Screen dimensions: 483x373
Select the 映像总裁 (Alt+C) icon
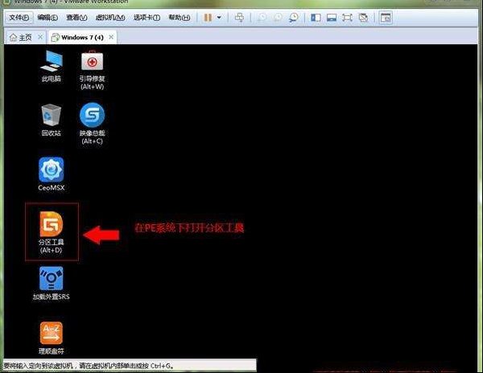[92, 124]
